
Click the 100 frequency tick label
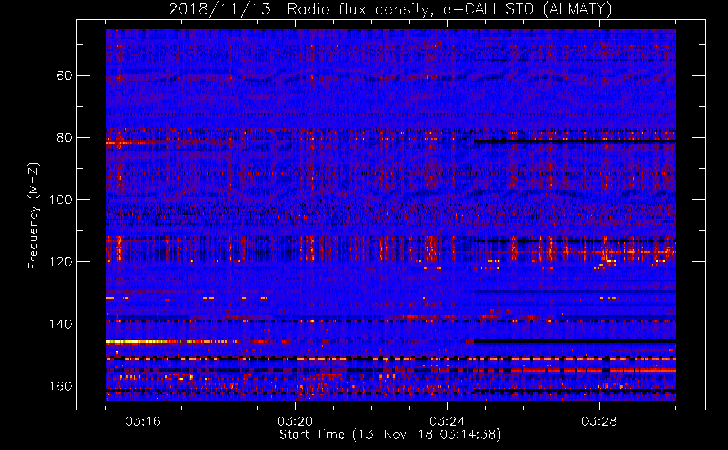(61, 200)
